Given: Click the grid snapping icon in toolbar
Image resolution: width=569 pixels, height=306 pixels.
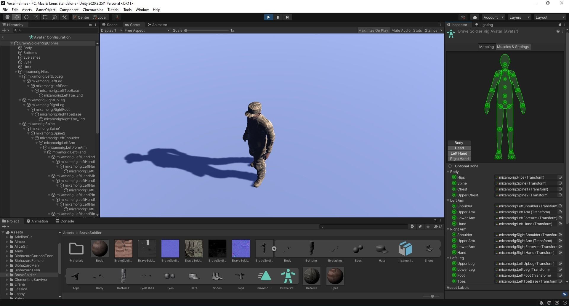Looking at the screenshot, I should (x=116, y=17).
